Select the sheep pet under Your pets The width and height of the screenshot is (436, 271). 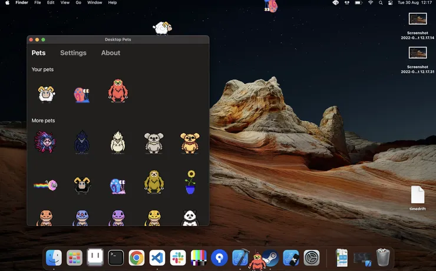tap(46, 93)
